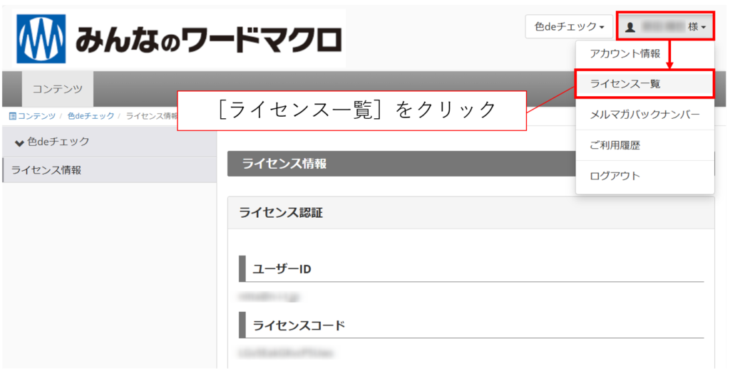Open the 色deチェック dropdown in header

(569, 27)
